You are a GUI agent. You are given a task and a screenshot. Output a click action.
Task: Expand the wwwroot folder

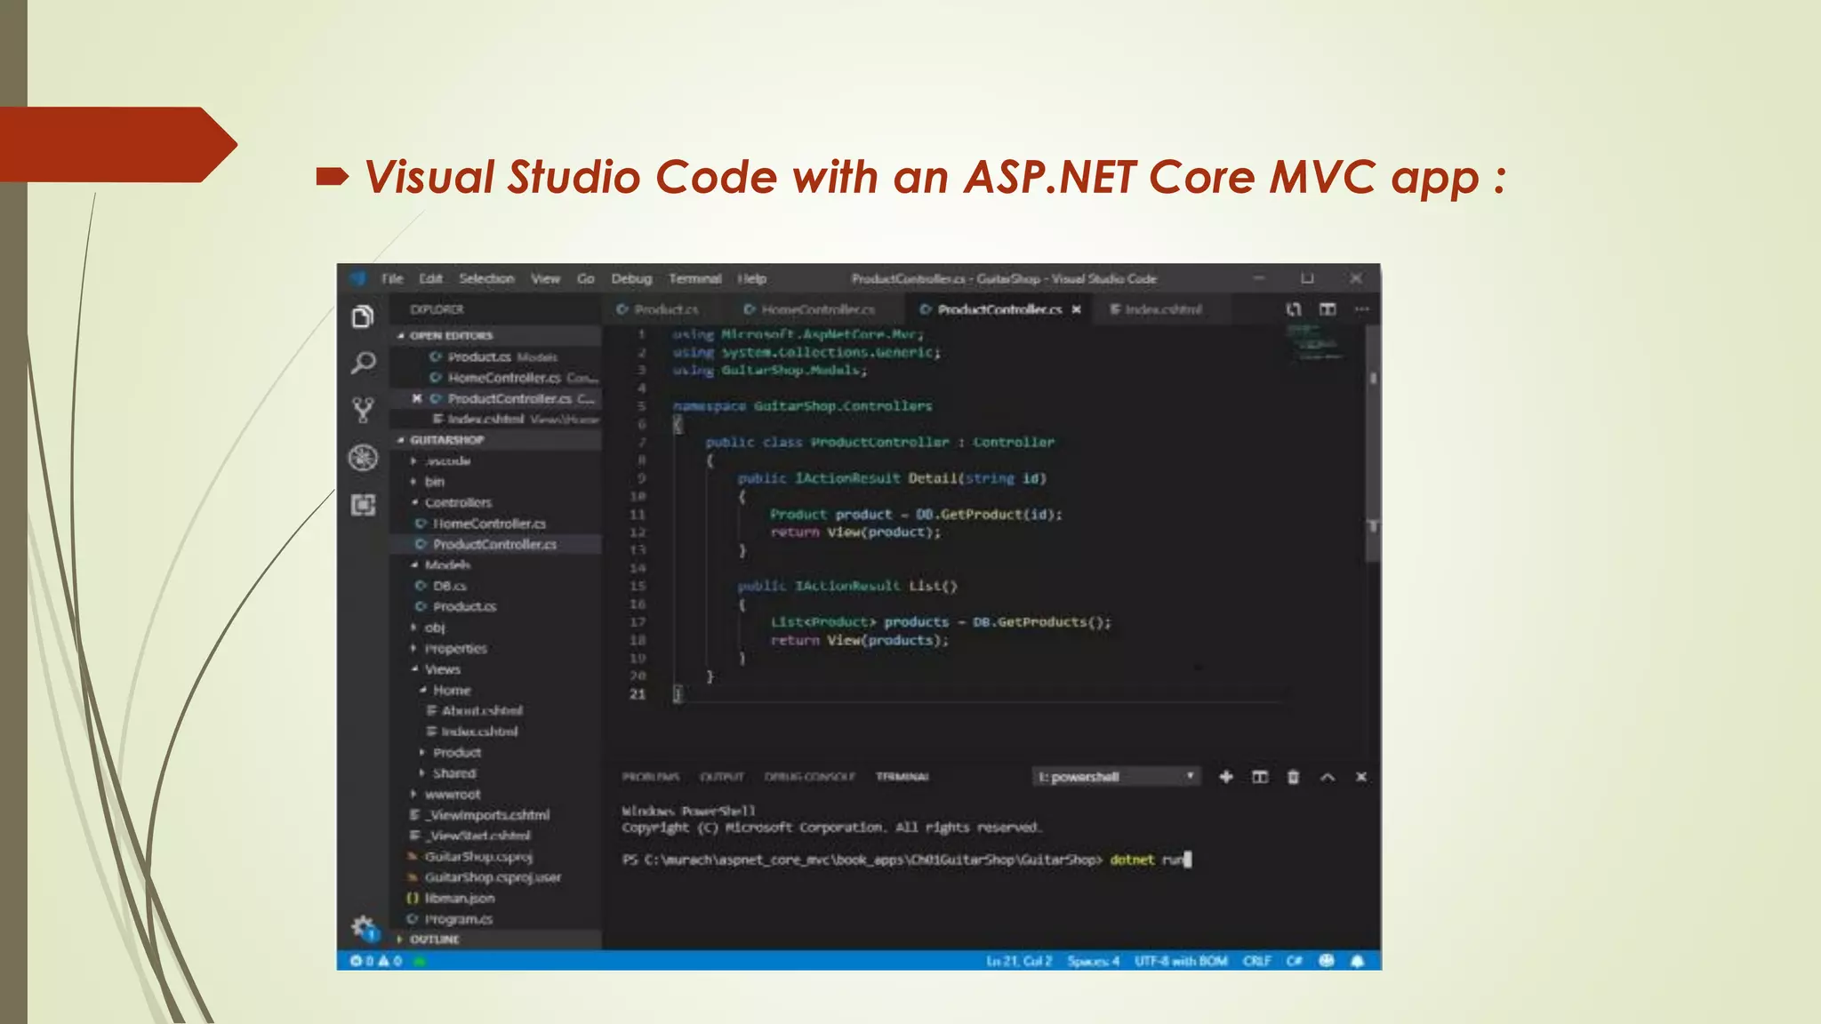point(452,794)
